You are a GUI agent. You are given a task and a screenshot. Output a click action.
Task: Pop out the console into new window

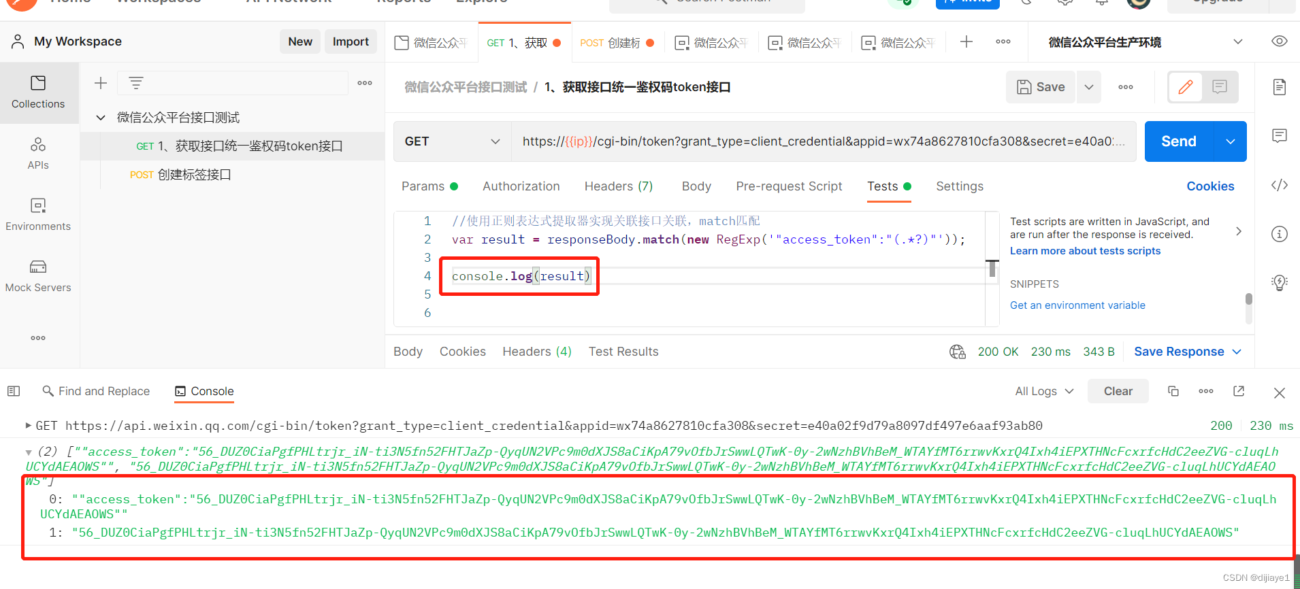[1239, 391]
